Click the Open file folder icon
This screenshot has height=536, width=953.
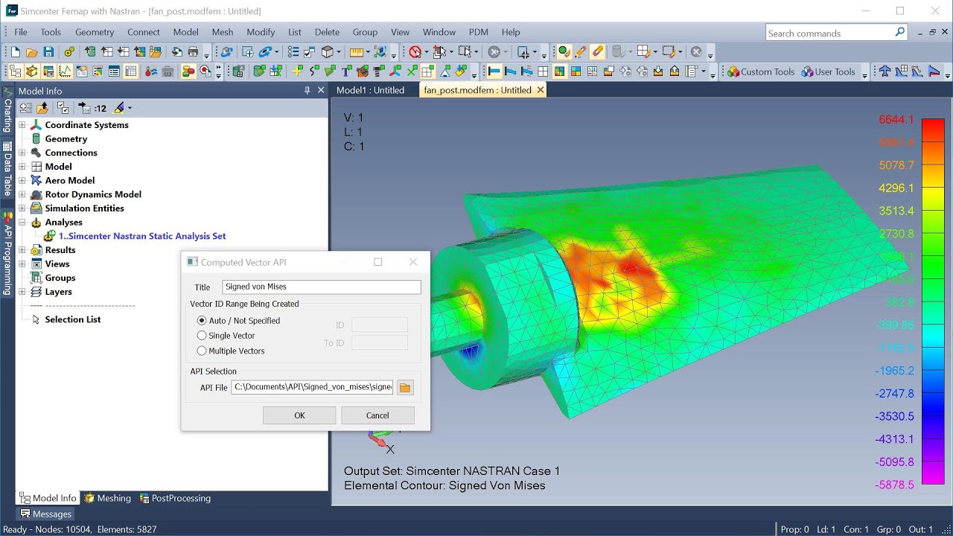pyautogui.click(x=31, y=52)
